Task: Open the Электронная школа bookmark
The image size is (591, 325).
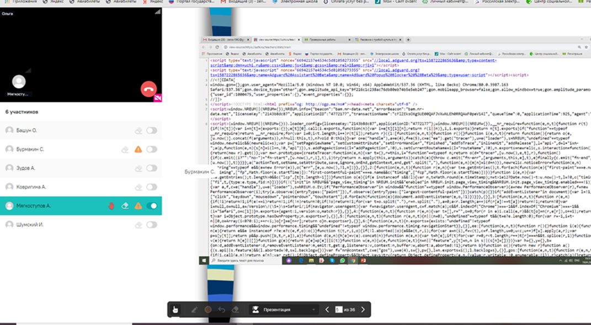Action: pos(294,2)
